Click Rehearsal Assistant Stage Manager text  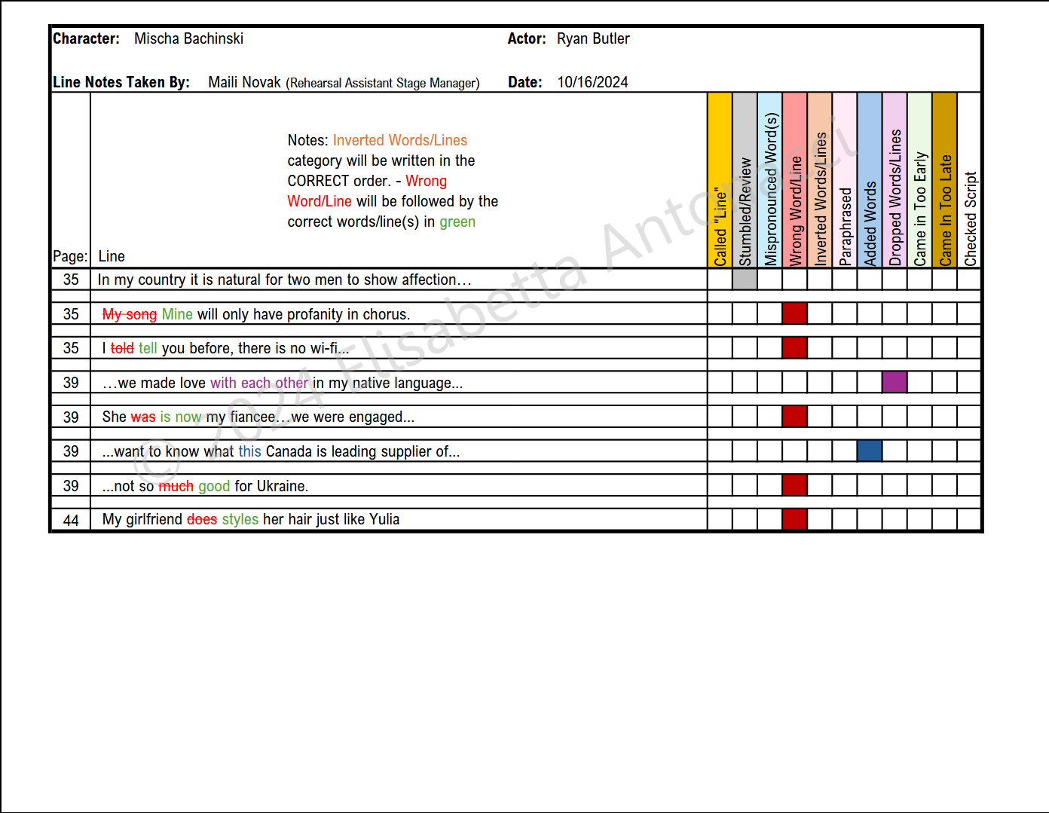pos(383,83)
